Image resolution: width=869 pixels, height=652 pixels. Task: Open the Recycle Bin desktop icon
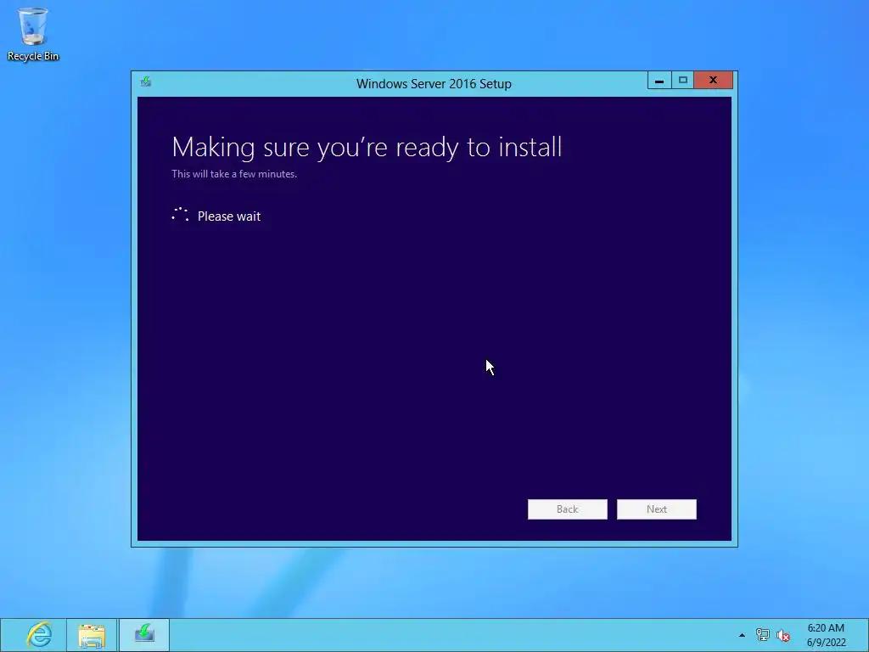click(33, 34)
